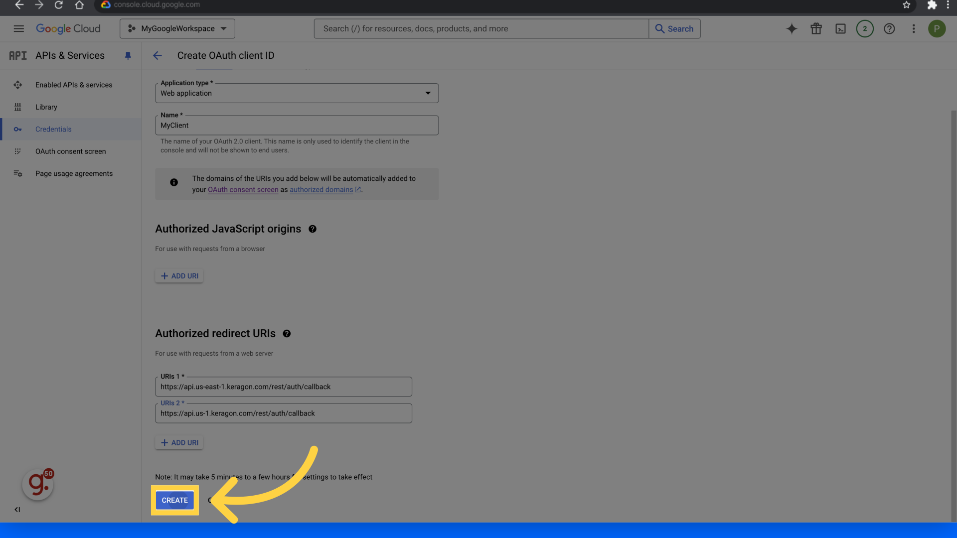957x538 pixels.
Task: Collapse the sidebar with the bottom chevron
Action: (x=17, y=510)
